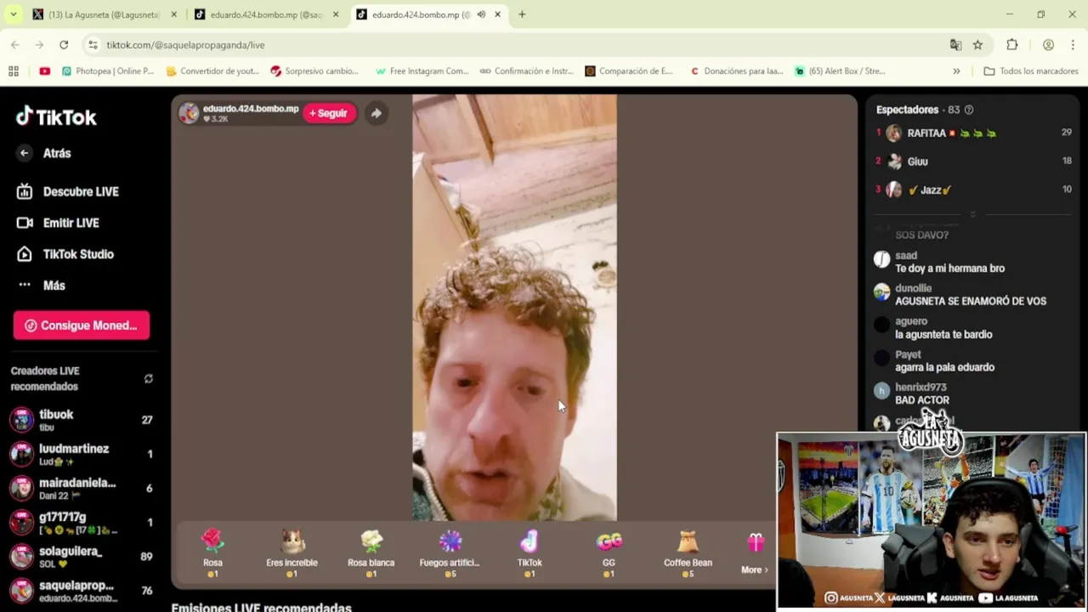Open Chrome profile menu
Screen dimensions: 1088x612
click(x=1048, y=45)
